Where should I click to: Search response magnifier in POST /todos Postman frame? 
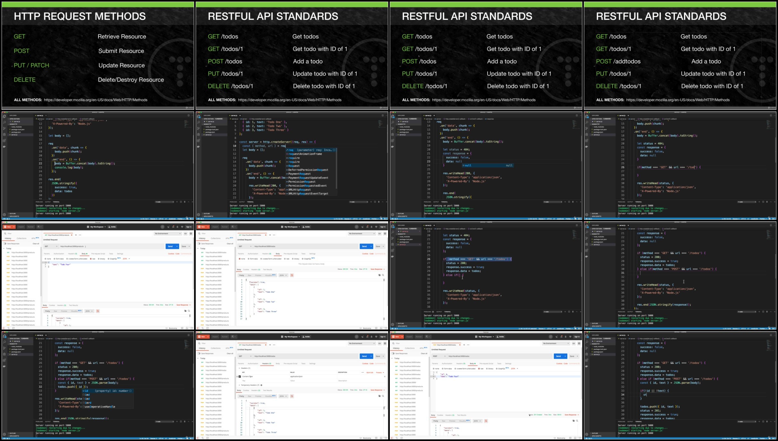coord(577,421)
